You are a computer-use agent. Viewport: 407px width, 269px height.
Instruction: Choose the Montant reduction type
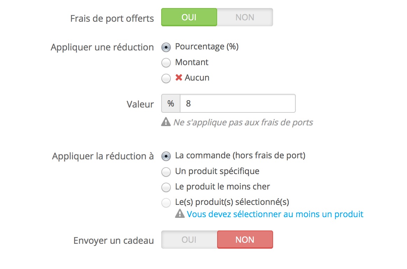click(166, 63)
